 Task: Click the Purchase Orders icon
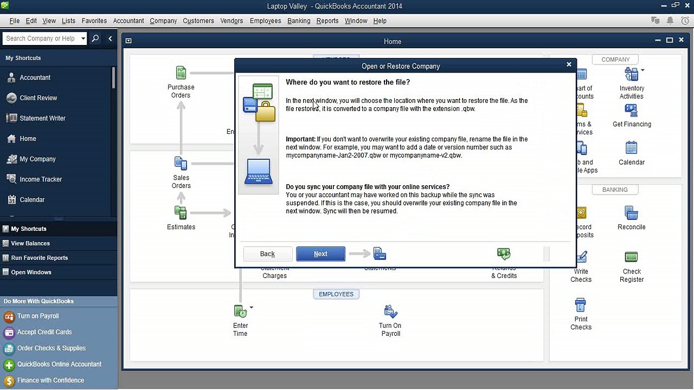[181, 73]
